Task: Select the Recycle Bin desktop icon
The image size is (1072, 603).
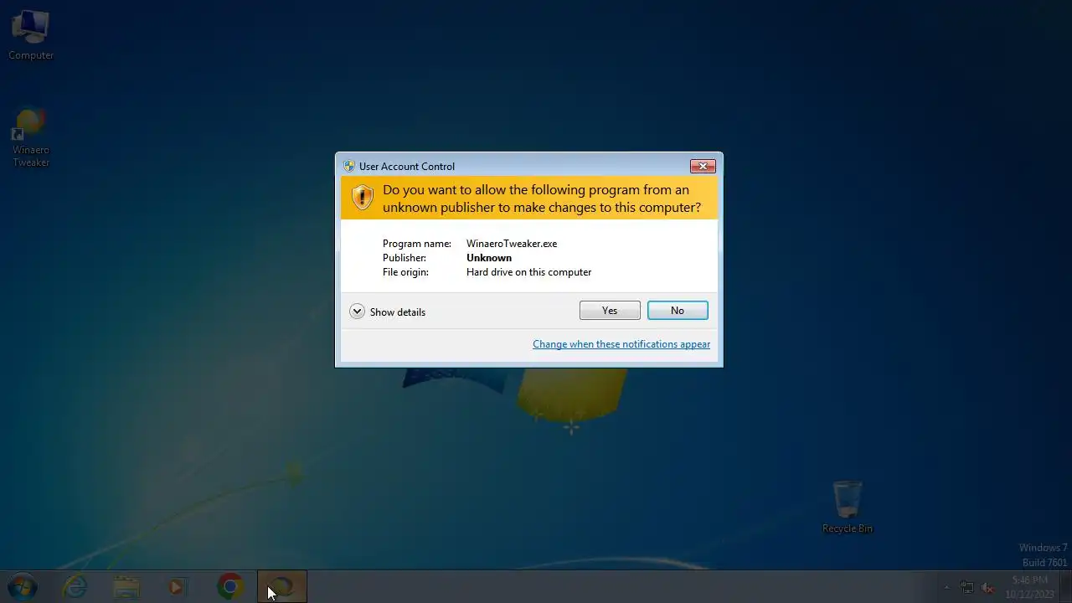Action: [848, 507]
